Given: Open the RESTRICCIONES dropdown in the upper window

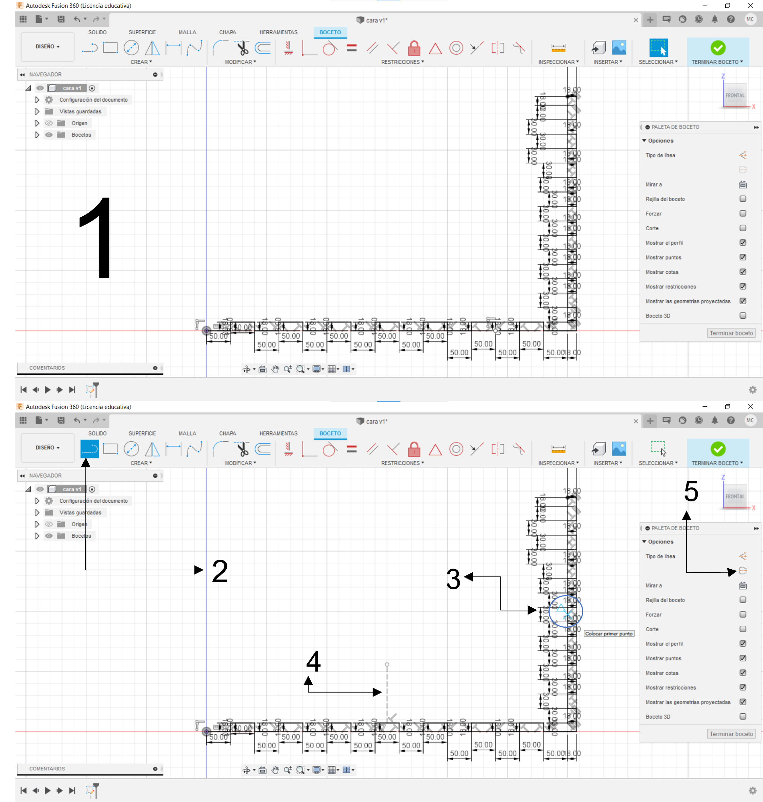Looking at the screenshot, I should tap(402, 62).
